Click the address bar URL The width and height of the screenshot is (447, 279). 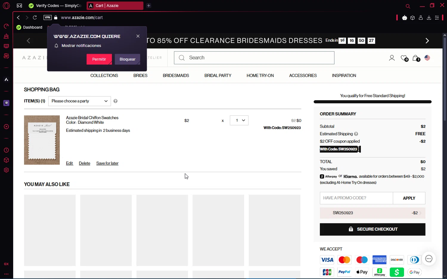pos(82,18)
